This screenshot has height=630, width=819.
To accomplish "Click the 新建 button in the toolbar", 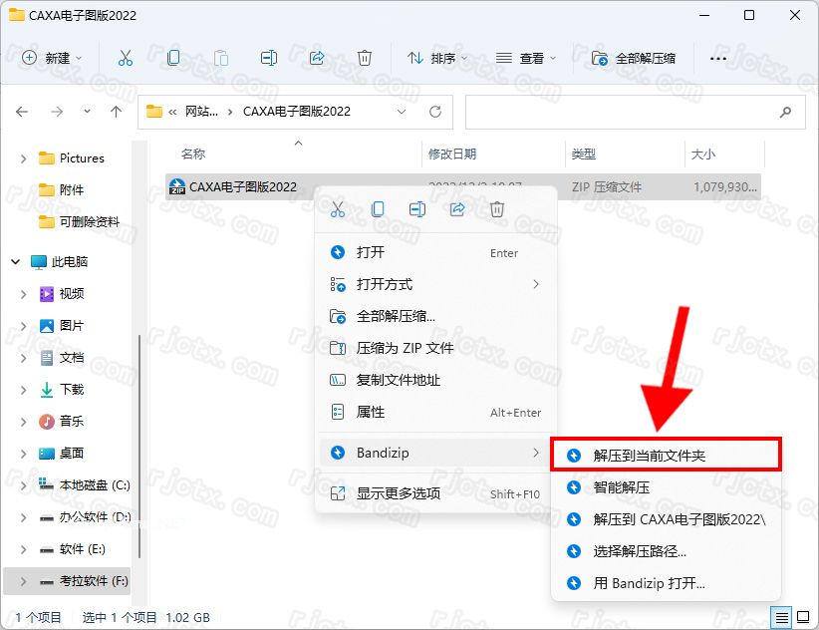I will click(56, 59).
